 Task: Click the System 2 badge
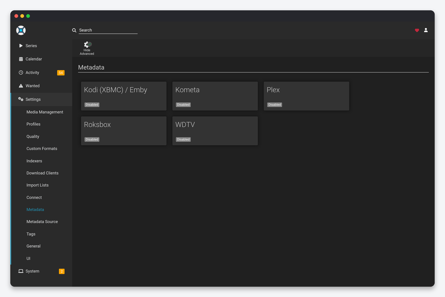click(62, 271)
